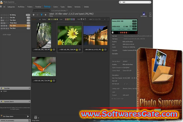This screenshot has width=183, height=122.
Task: Switch to the Colors tab
Action: pos(55,7)
